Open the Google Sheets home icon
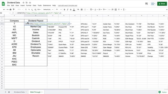This screenshot has height=94, width=168. pyautogui.click(x=3, y=4)
